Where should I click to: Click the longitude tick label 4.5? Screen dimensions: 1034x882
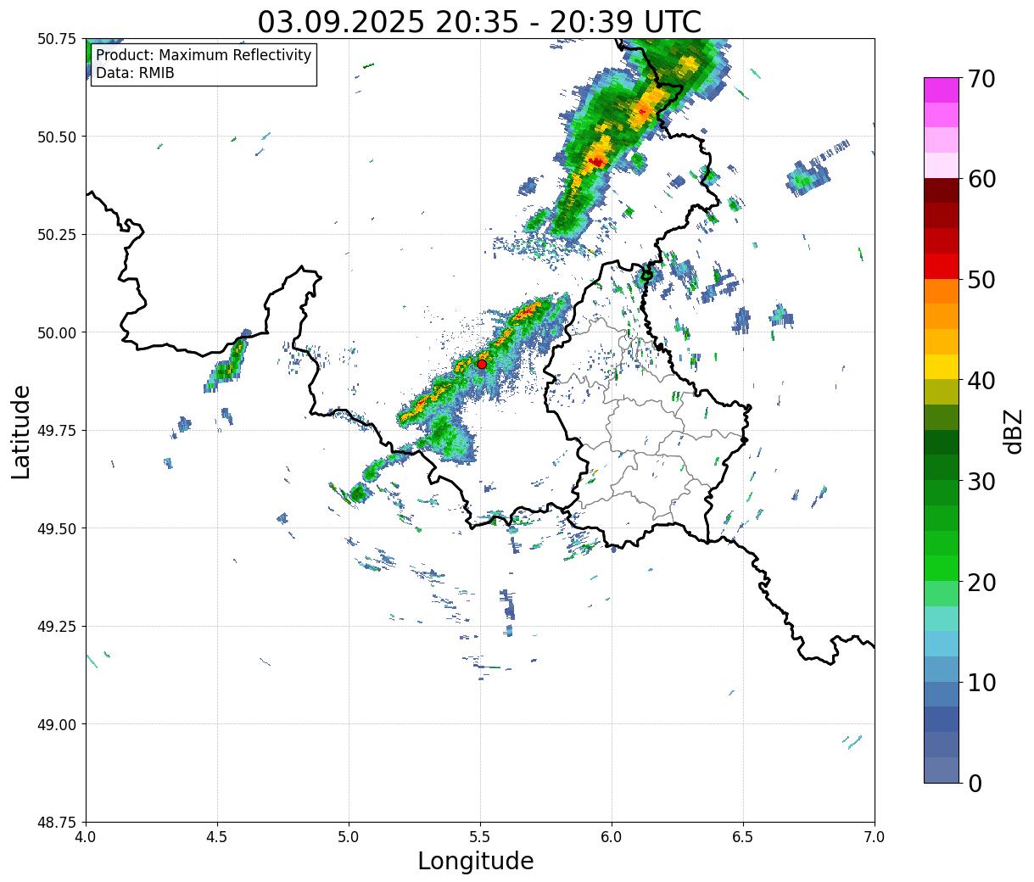click(x=217, y=837)
